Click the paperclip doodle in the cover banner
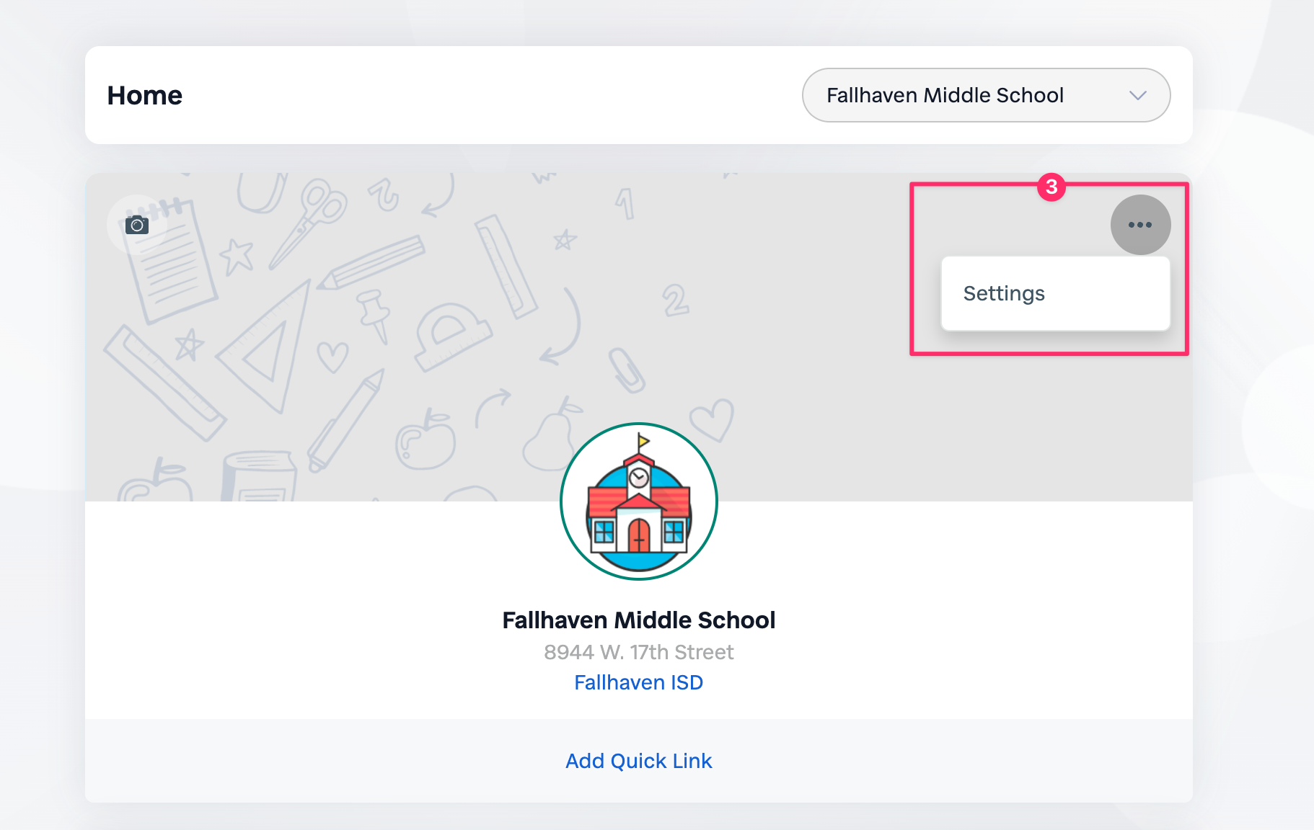 click(x=626, y=370)
